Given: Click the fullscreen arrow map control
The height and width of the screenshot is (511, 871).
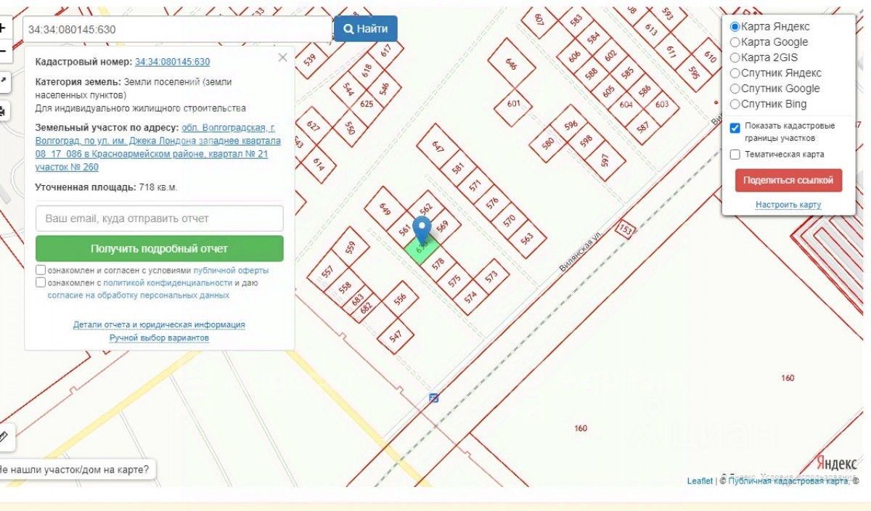Looking at the screenshot, I should tap(3, 81).
